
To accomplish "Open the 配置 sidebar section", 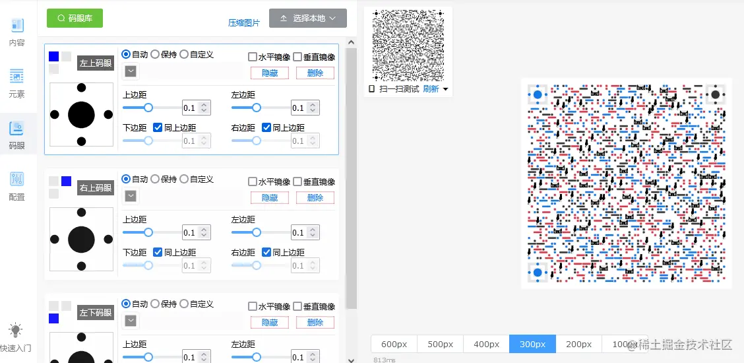I will click(x=17, y=186).
